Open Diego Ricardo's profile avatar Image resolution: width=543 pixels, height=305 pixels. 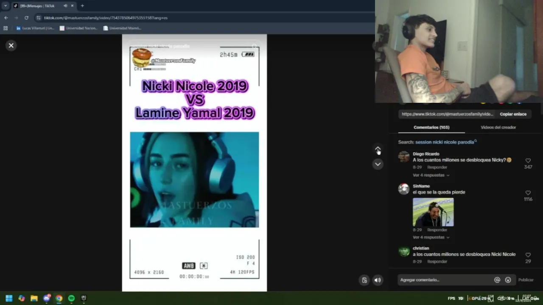(404, 157)
